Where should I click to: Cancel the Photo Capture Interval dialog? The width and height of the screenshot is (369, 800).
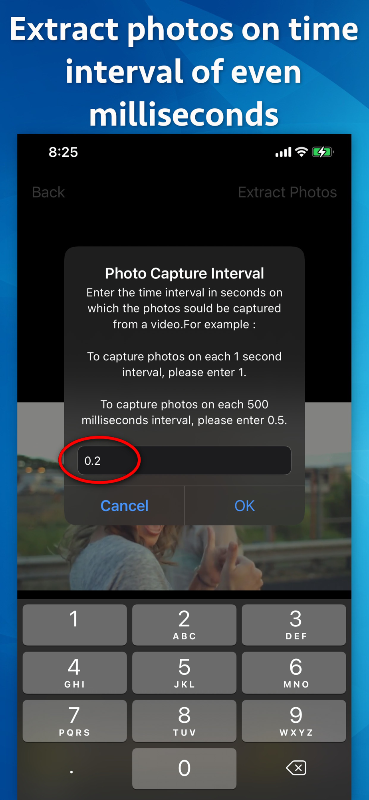coord(124,506)
